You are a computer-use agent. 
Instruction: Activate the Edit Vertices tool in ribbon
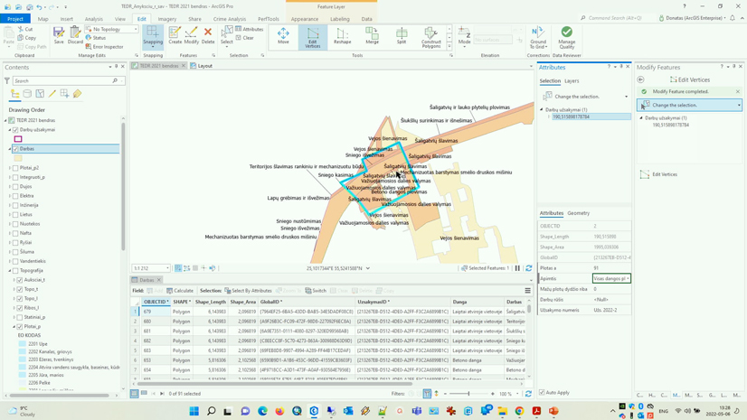tap(313, 37)
